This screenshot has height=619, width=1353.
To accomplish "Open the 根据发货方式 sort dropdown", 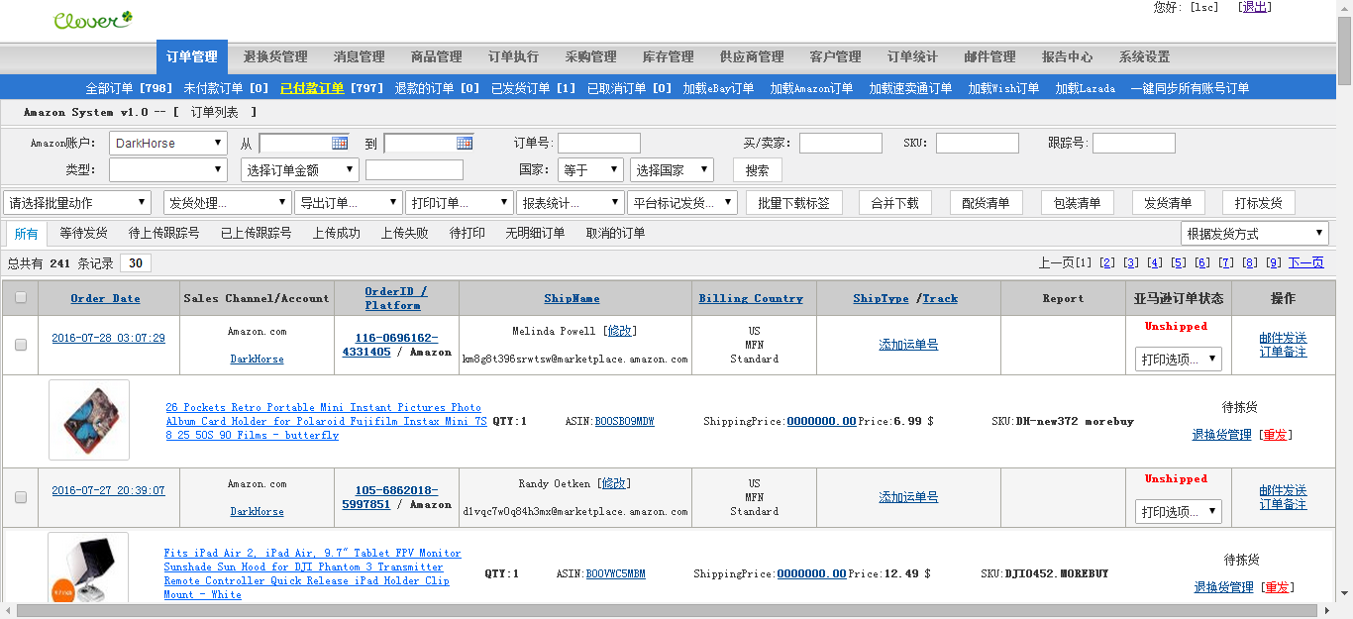I will point(1255,234).
